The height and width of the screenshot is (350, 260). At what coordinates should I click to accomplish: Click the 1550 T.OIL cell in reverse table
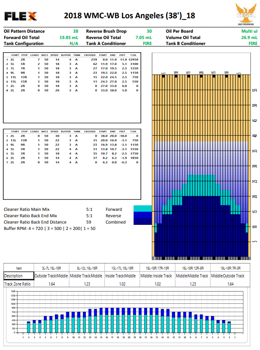click(x=134, y=149)
